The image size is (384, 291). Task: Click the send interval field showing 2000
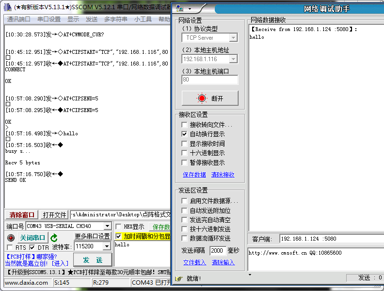point(218,251)
